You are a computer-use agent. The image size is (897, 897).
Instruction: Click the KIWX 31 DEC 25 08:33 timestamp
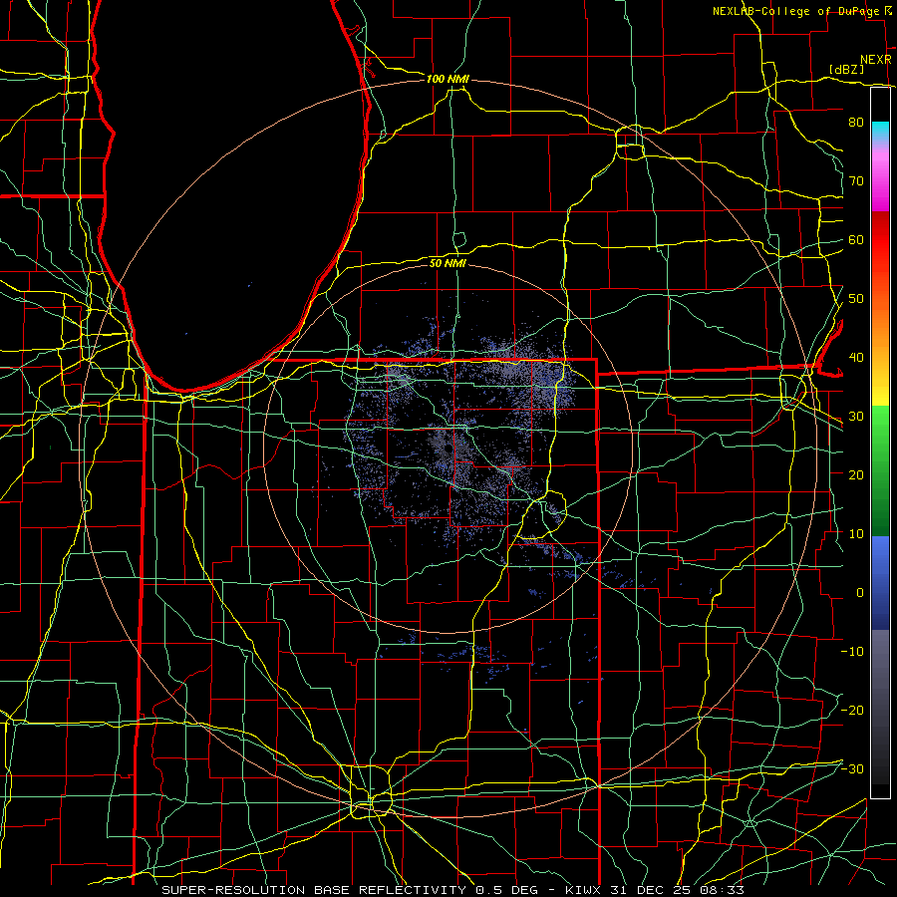655,890
